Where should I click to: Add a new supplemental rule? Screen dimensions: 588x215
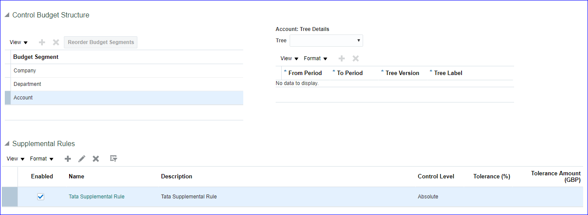pos(68,159)
